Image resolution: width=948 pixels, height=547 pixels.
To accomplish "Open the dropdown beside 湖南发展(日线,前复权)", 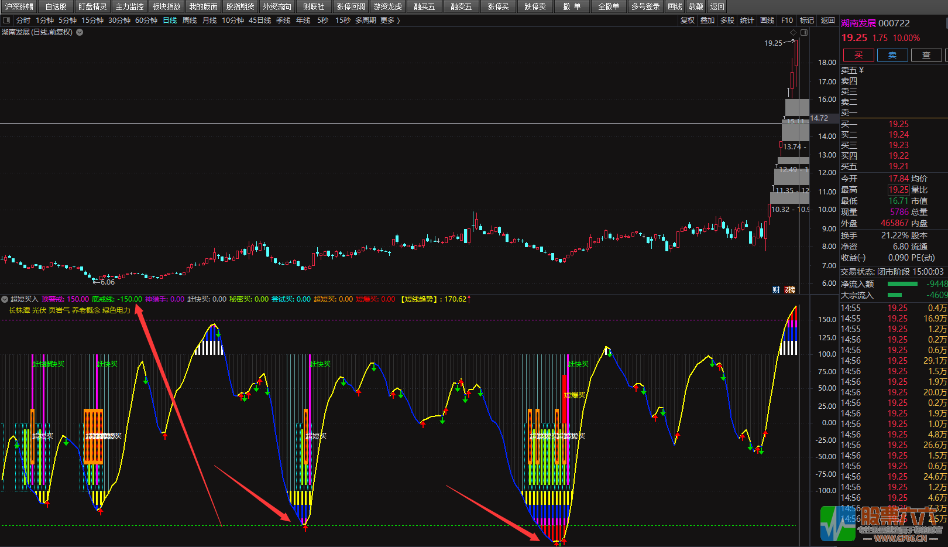I will [x=80, y=32].
